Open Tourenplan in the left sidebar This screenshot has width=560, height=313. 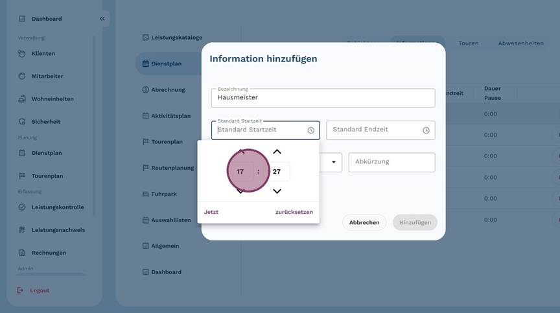pyautogui.click(x=47, y=176)
